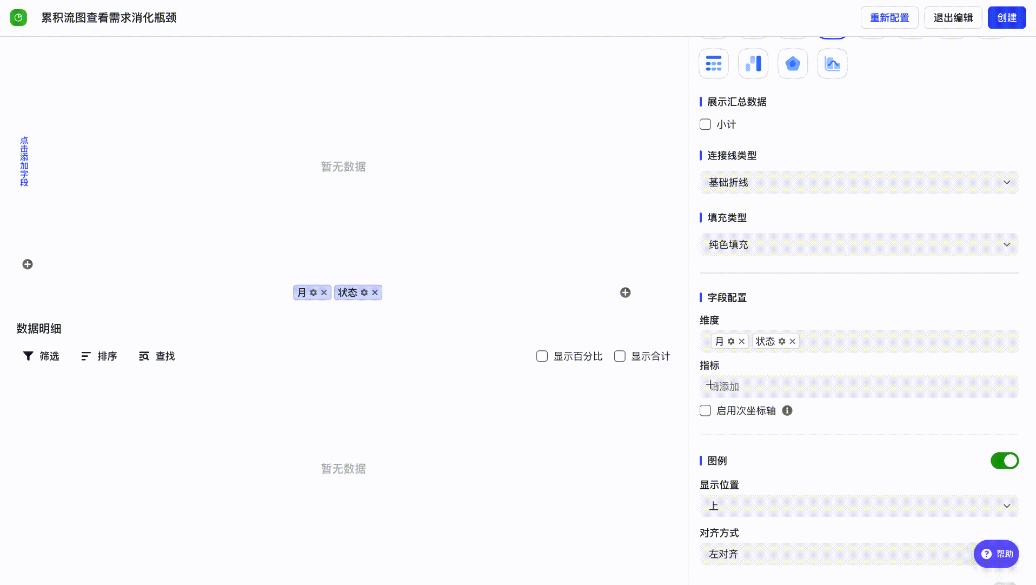1036x585 pixels.
Task: Open gear of 状态 in 维度 field
Action: (782, 341)
